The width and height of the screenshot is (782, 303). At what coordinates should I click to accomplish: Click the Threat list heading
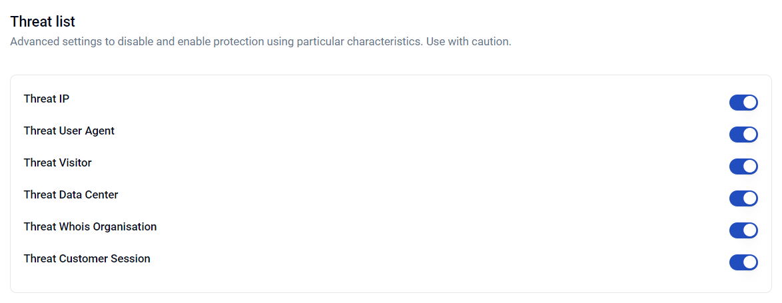click(x=43, y=21)
